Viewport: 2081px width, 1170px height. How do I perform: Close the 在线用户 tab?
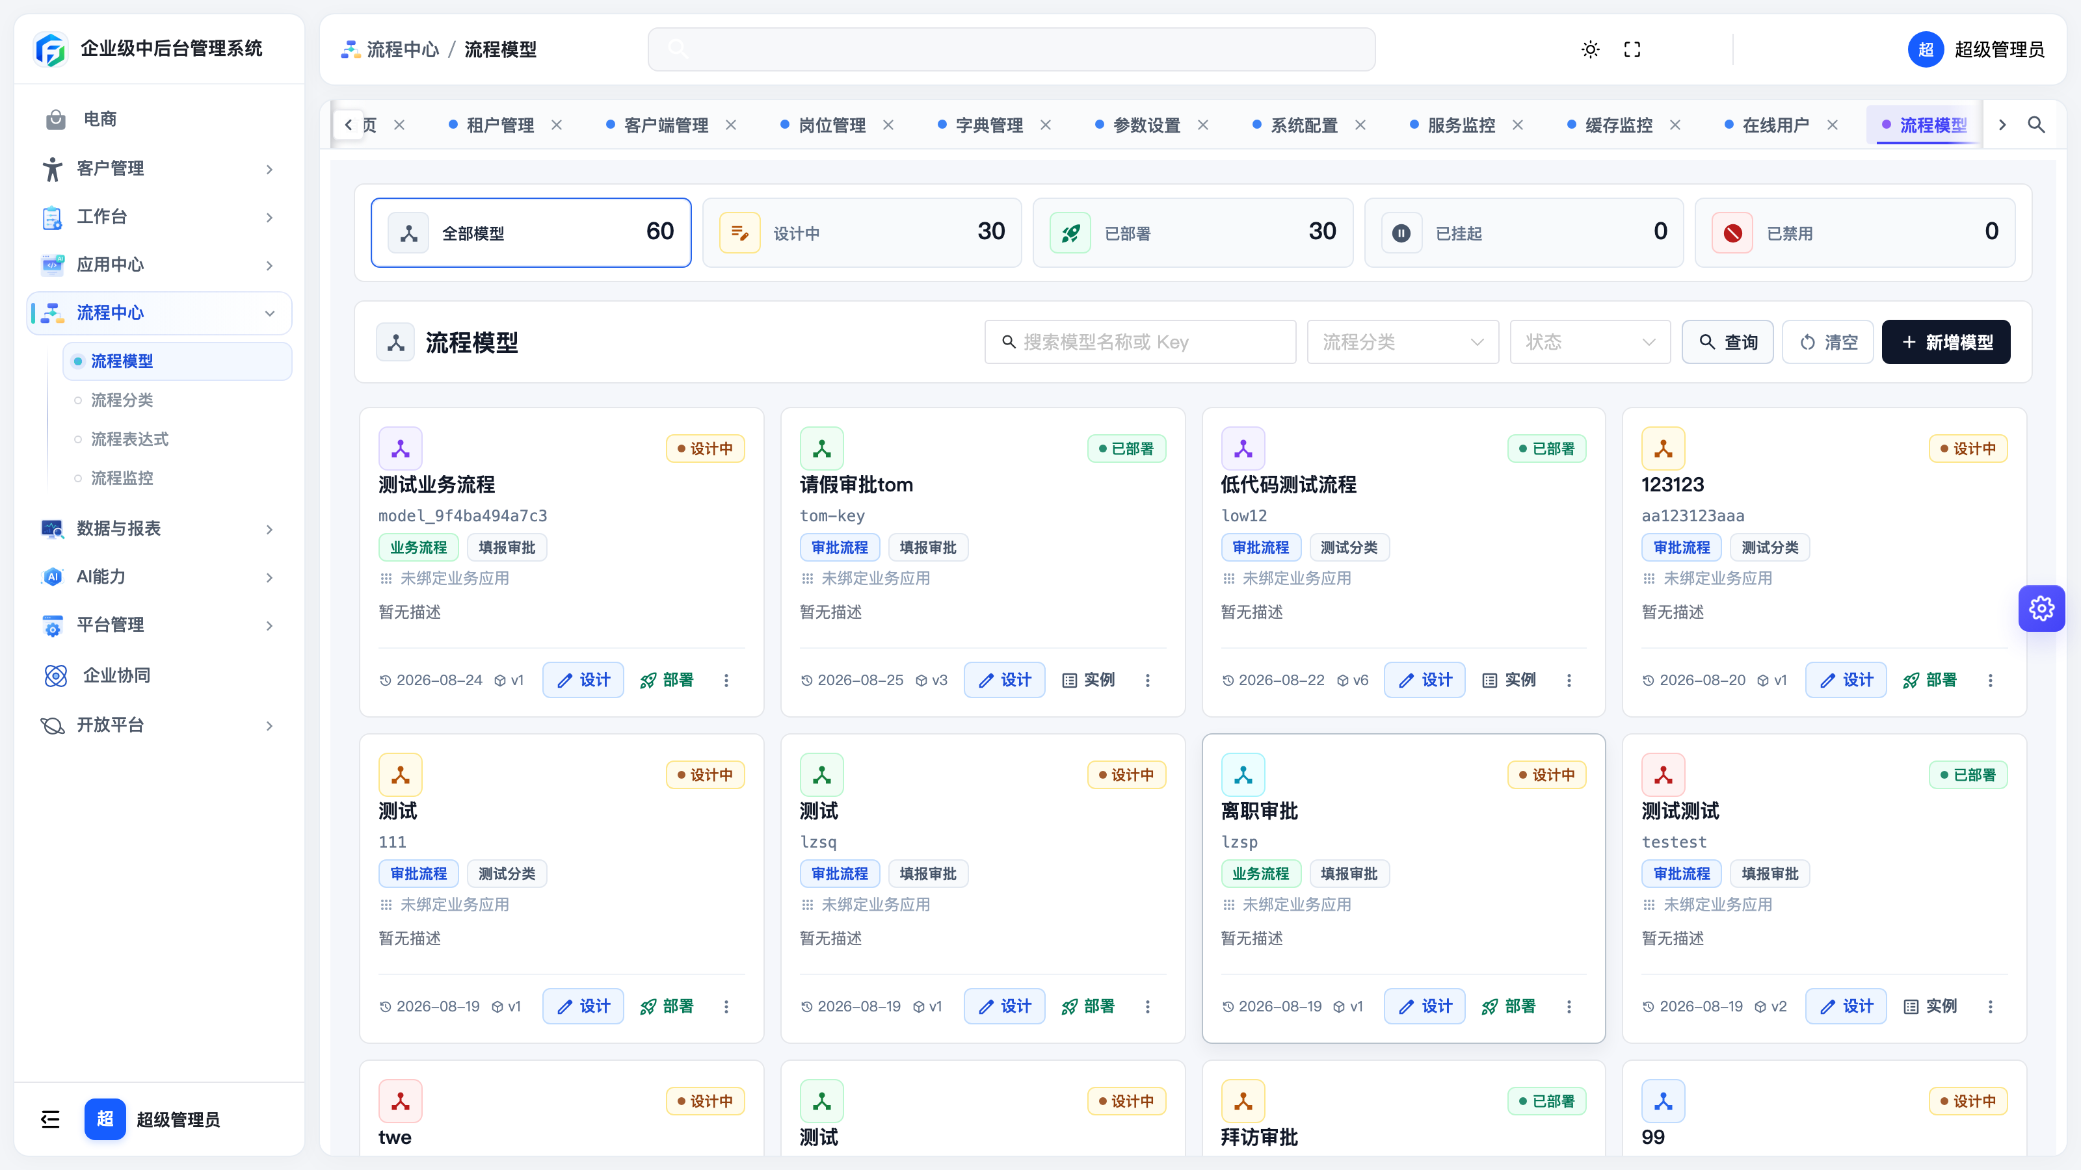[x=1832, y=124]
